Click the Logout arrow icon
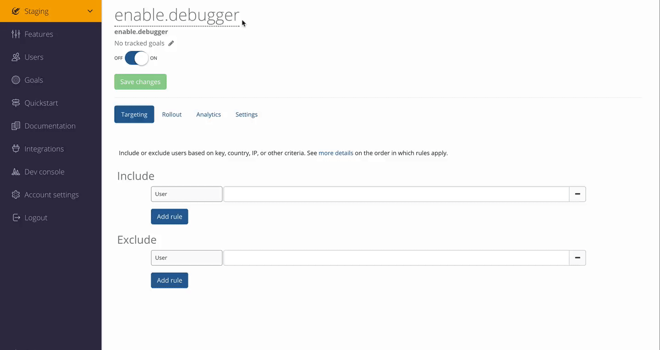Screen dimensions: 660x350 pos(16,218)
